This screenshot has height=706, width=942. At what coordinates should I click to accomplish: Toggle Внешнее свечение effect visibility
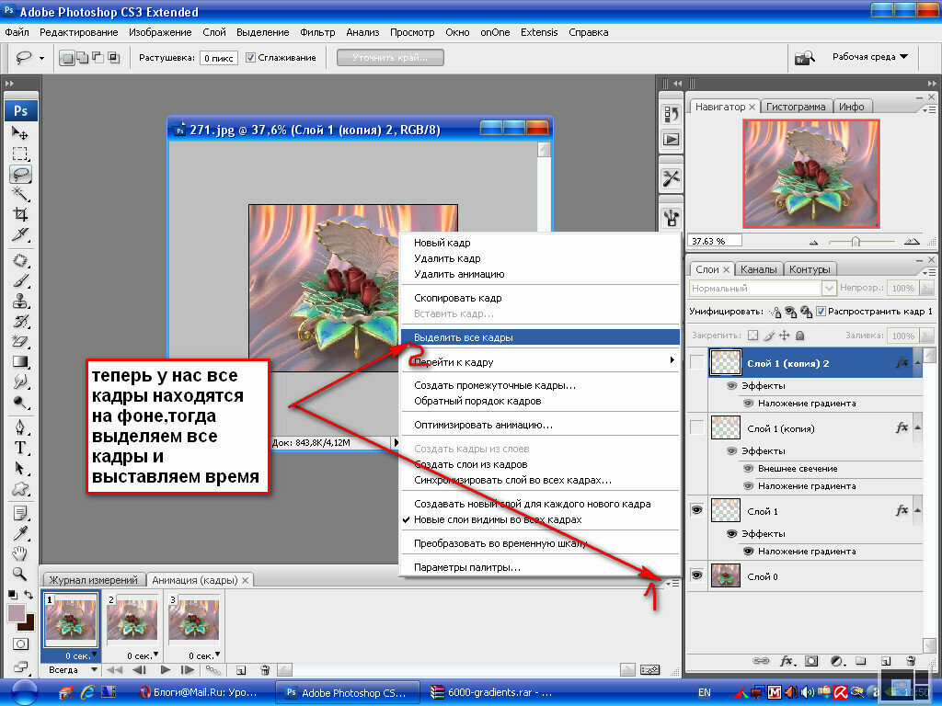(749, 468)
